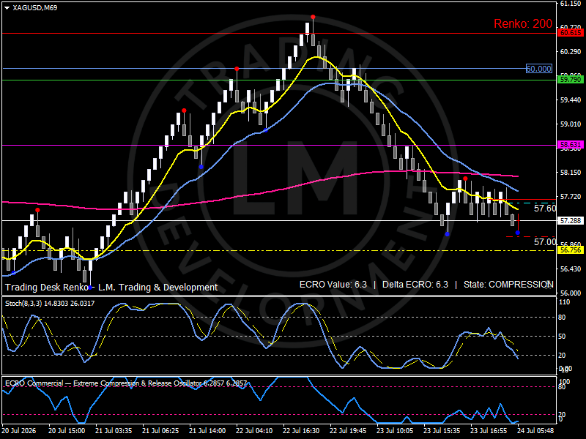586x439 pixels.
Task: Click the XAGUSD,M69 chart title
Action: (x=34, y=8)
